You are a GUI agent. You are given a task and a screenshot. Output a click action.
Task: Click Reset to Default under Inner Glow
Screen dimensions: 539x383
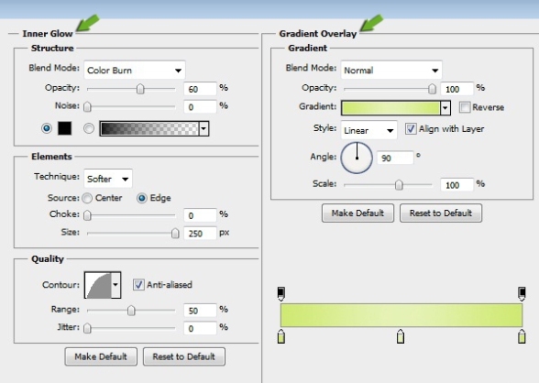tap(184, 356)
